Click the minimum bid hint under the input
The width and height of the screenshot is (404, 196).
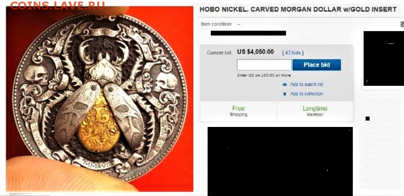[x=264, y=75]
